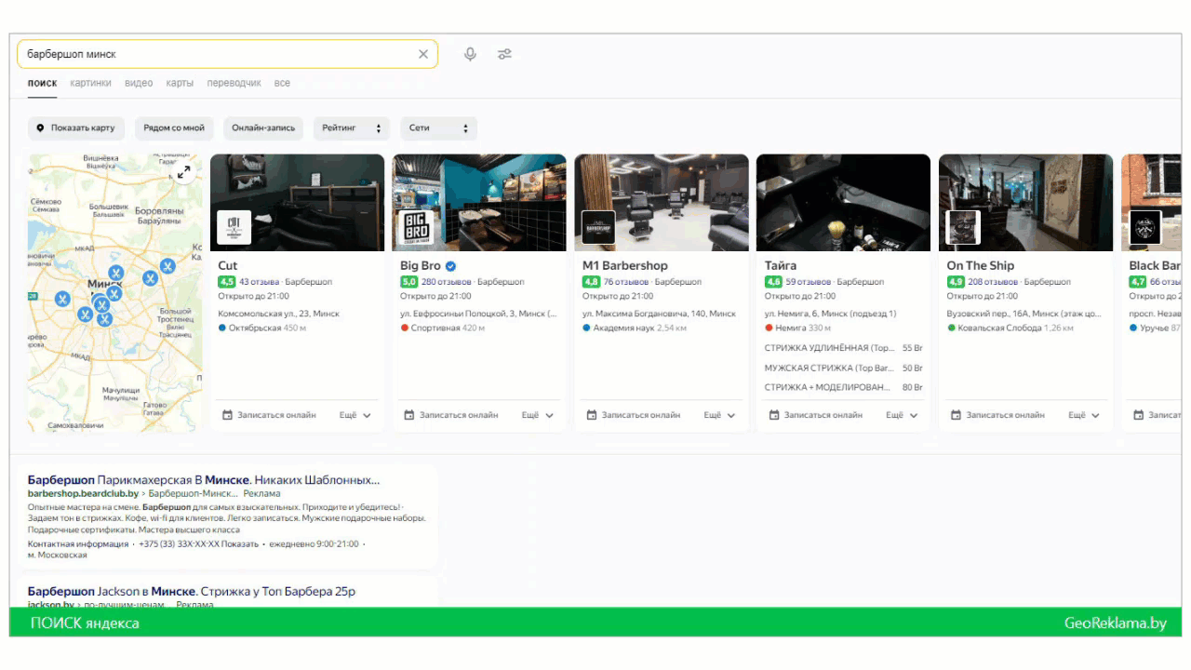Open the Тайга card title
Viewport: 1191px width, 670px height.
pyautogui.click(x=781, y=266)
